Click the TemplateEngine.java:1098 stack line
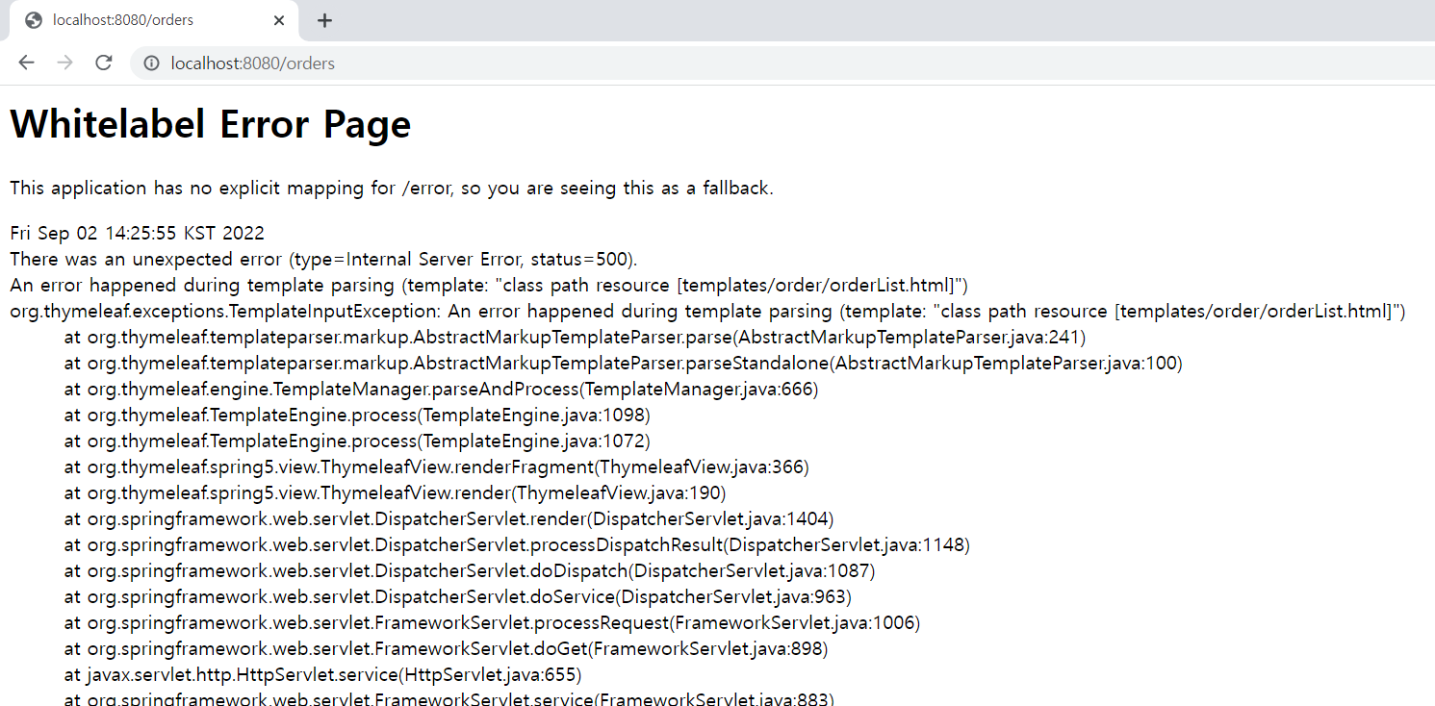This screenshot has height=706, width=1435. pyautogui.click(x=357, y=416)
